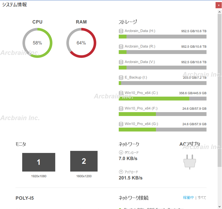This screenshot has width=222, height=209.
Task: Click the Win10_Pro_x64 (C:) usage bar
Action: click(163, 99)
